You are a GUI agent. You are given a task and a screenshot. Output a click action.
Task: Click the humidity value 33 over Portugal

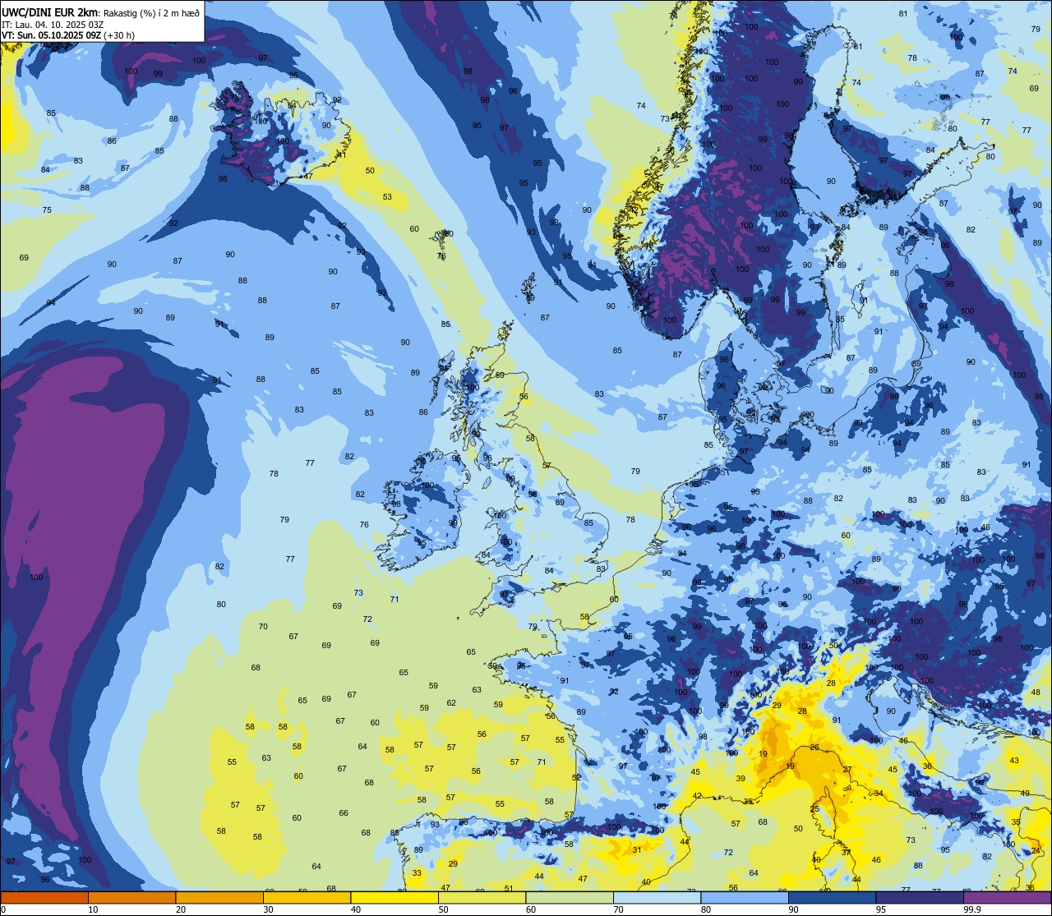pyautogui.click(x=417, y=873)
